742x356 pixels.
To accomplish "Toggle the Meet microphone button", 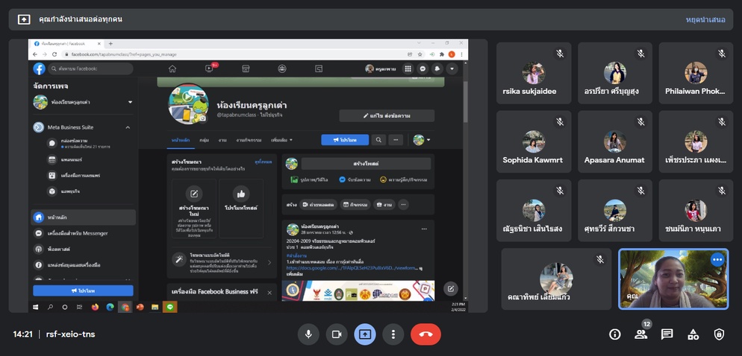I will pos(308,334).
